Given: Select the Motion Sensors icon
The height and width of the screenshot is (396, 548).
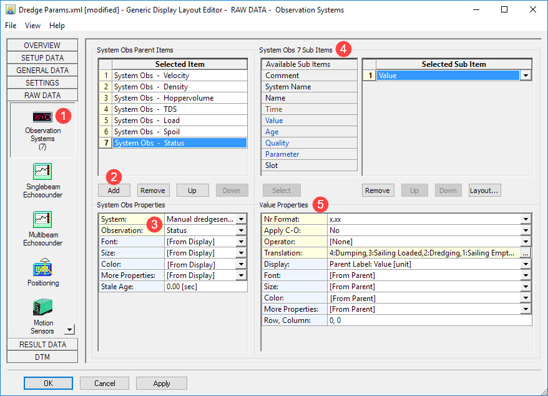Looking at the screenshot, I should (x=42, y=308).
